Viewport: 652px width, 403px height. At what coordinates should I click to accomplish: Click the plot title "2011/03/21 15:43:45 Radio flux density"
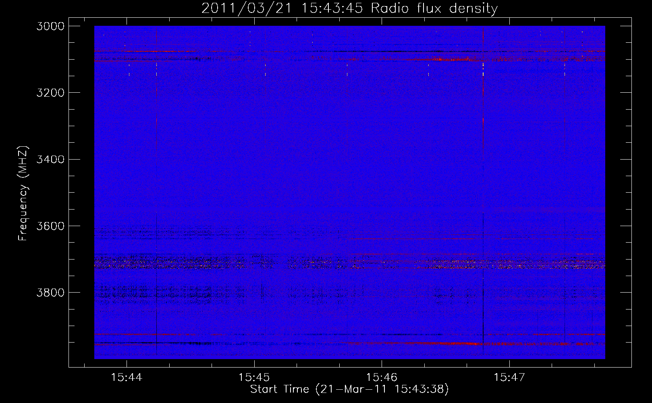(349, 8)
